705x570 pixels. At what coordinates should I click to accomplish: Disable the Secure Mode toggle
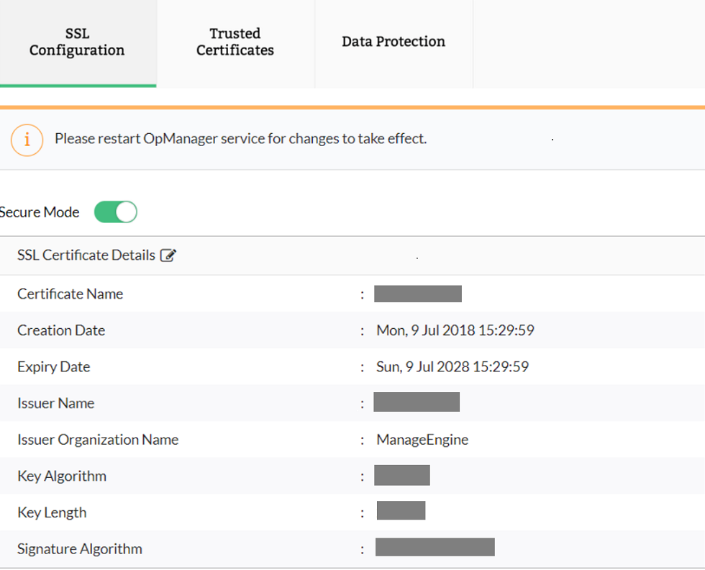click(115, 212)
